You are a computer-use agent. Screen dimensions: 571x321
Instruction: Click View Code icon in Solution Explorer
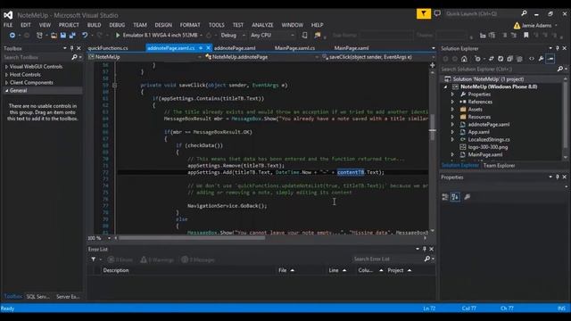[532, 59]
